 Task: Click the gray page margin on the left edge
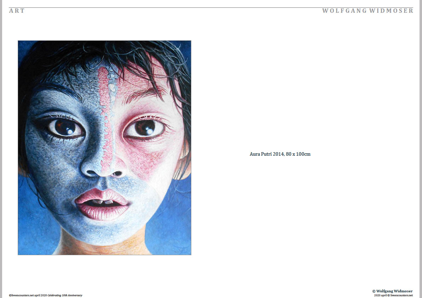pyautogui.click(x=1, y=149)
